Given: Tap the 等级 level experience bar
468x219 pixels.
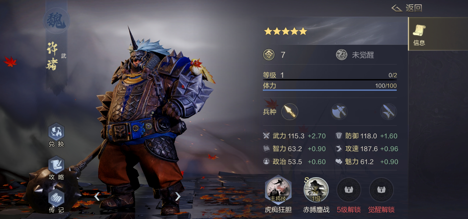Looking at the screenshot, I should pos(330,76).
